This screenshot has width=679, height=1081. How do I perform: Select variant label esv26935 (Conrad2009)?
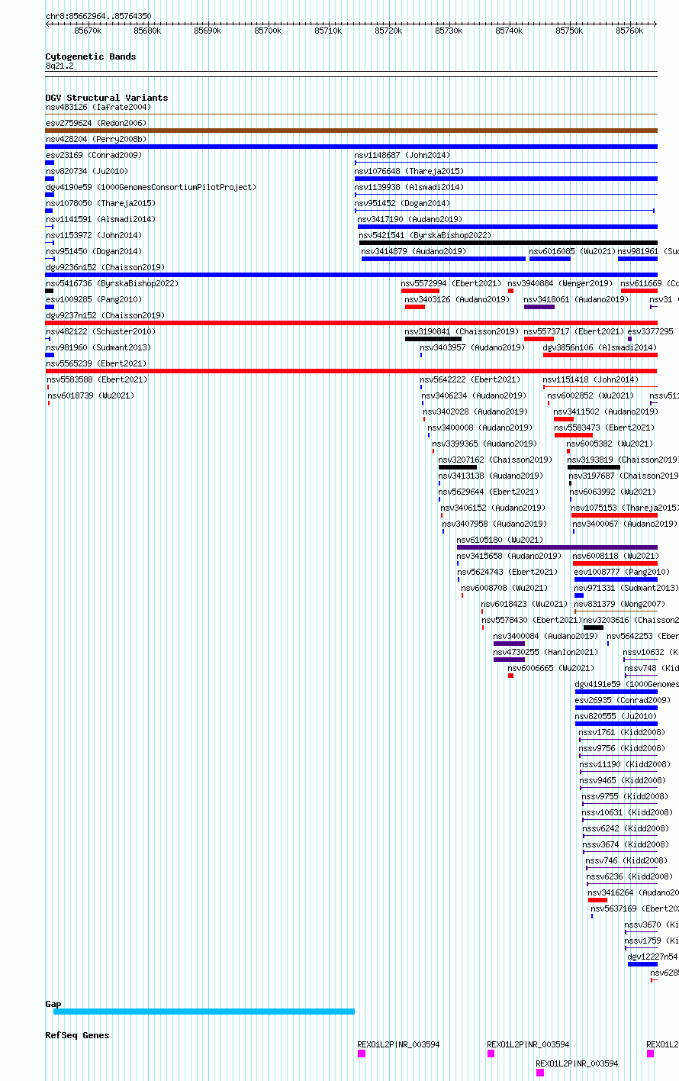click(623, 700)
